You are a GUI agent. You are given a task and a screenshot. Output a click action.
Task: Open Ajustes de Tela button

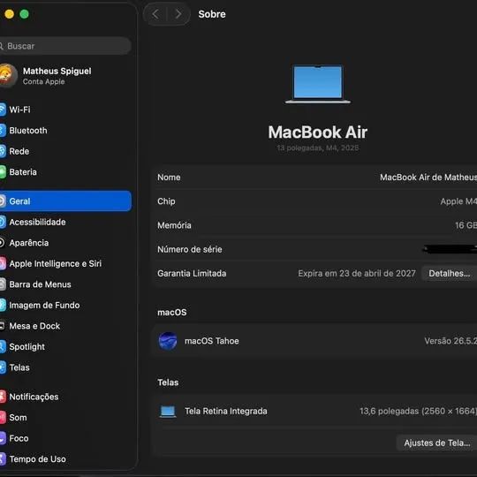pyautogui.click(x=436, y=443)
